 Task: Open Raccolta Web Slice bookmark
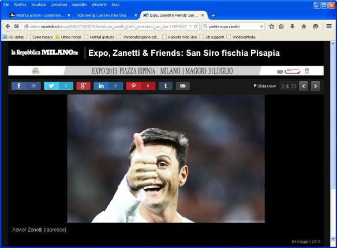pos(179,37)
